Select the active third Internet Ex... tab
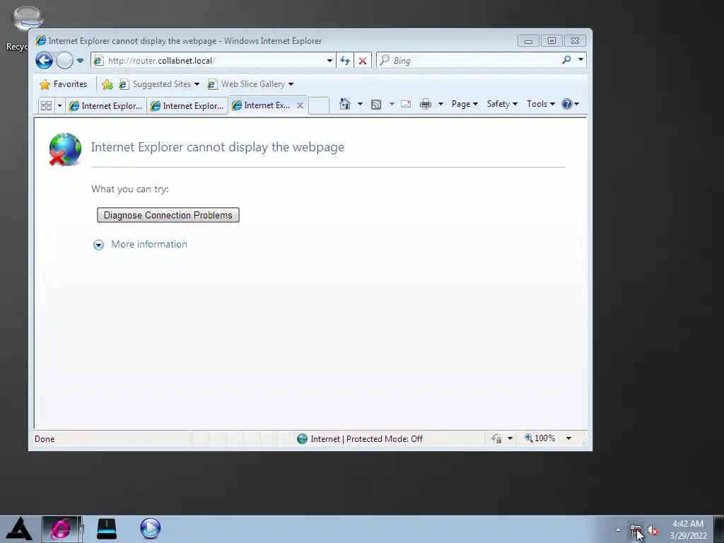724x543 pixels. [x=262, y=105]
